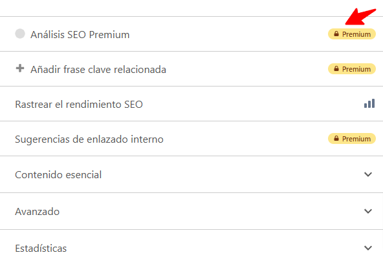Click the grey circle beside Análisis SEO Premium
The height and width of the screenshot is (266, 383).
[20, 34]
